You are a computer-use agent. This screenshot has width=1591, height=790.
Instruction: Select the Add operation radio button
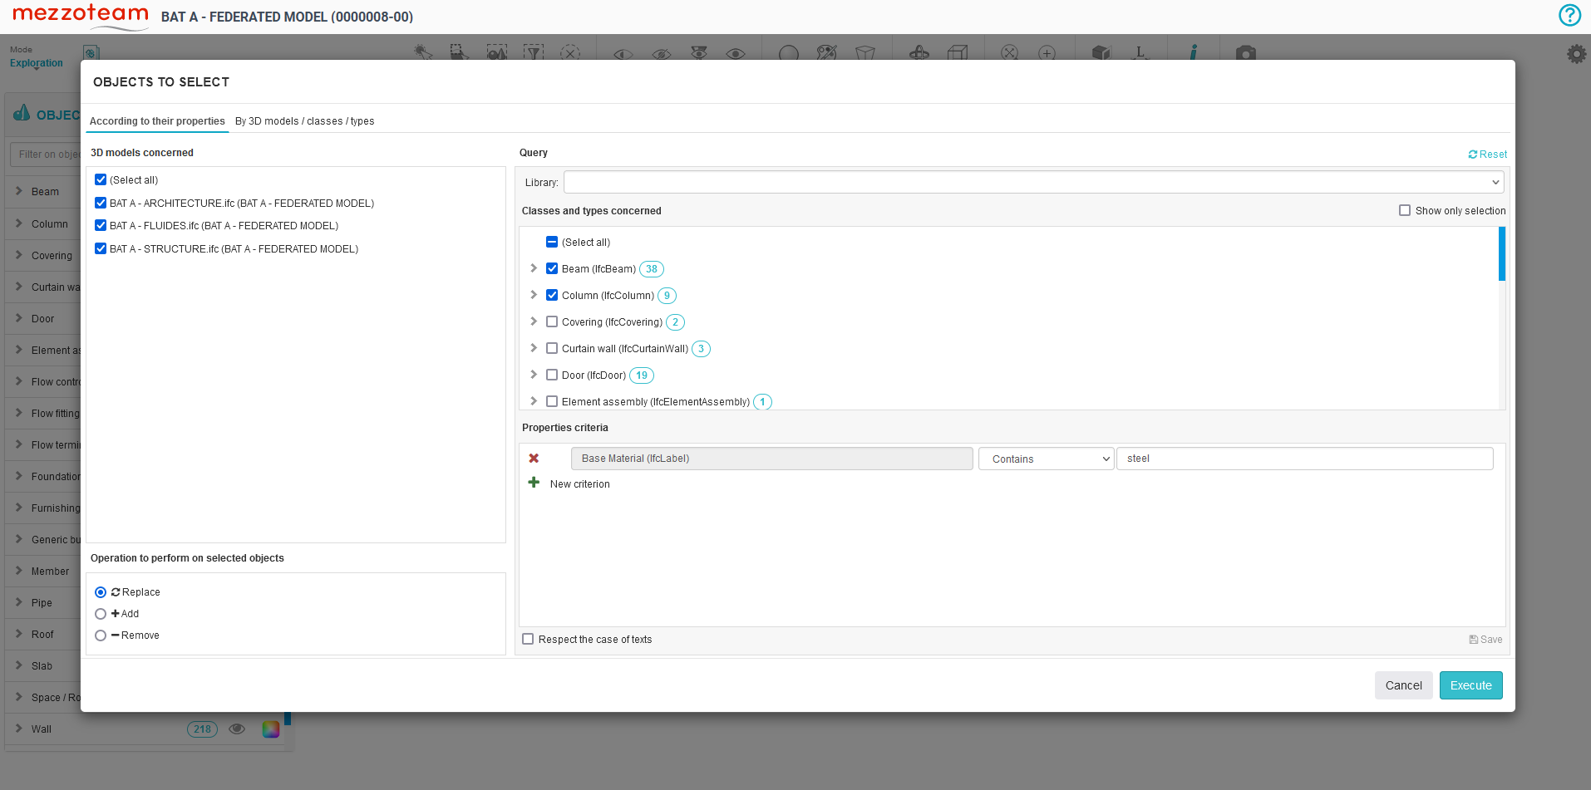tap(101, 613)
